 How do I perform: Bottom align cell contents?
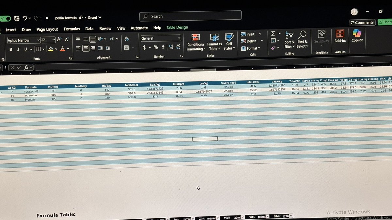[x=93, y=39]
